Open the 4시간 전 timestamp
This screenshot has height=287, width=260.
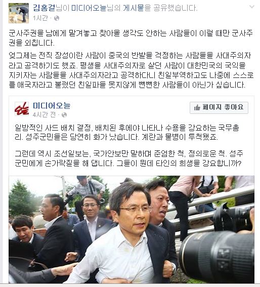[44, 114]
